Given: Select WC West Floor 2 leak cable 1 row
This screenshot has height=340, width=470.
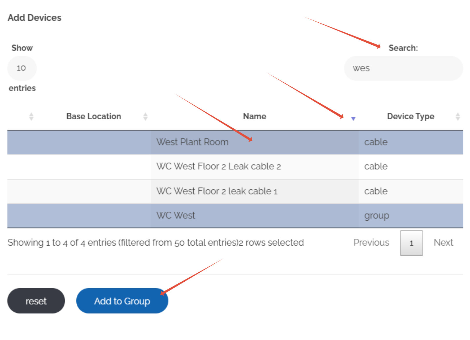Looking at the screenshot, I should pos(217,191).
